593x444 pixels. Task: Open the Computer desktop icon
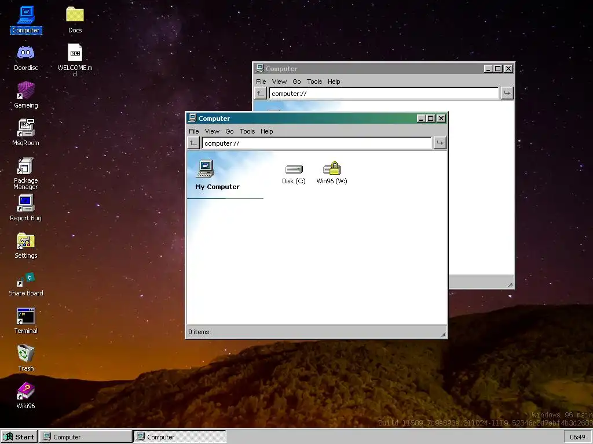tap(25, 20)
